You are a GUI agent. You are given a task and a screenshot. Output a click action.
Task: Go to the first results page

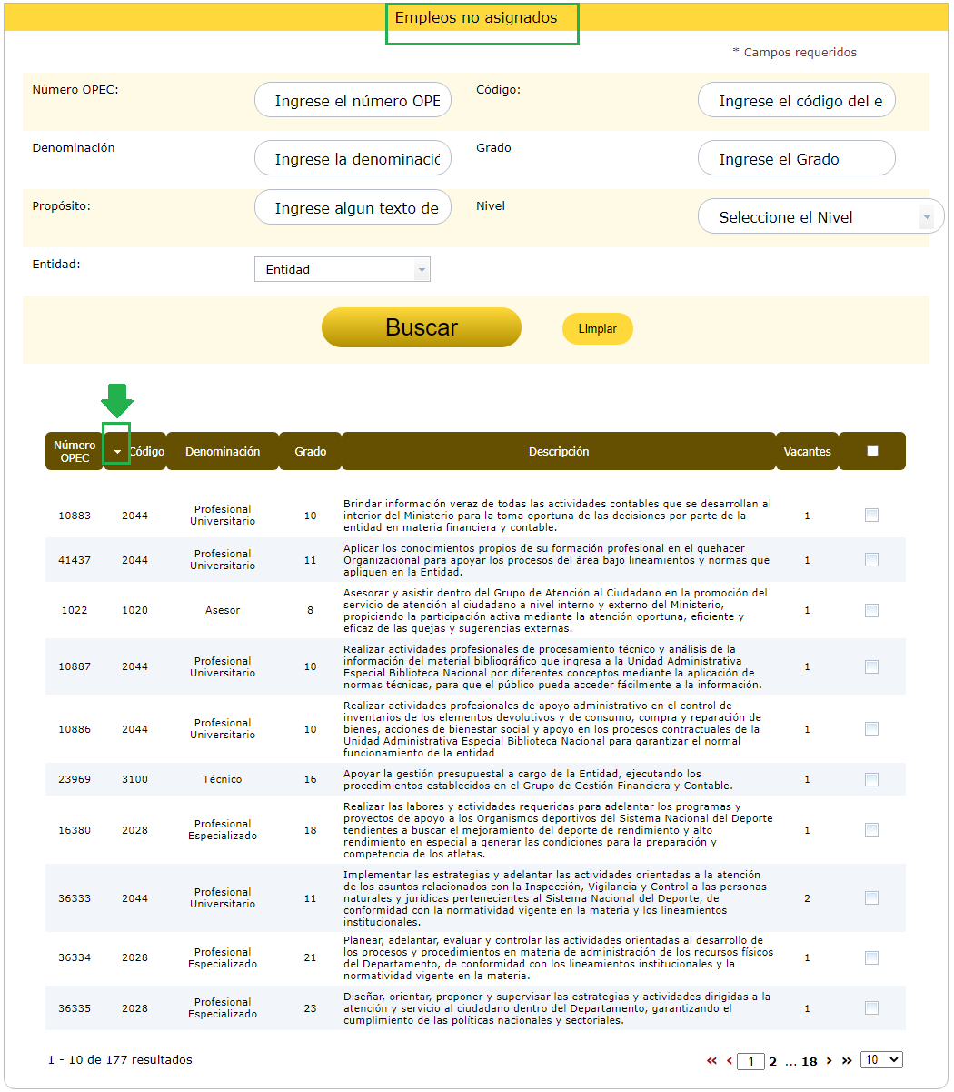tap(711, 1061)
